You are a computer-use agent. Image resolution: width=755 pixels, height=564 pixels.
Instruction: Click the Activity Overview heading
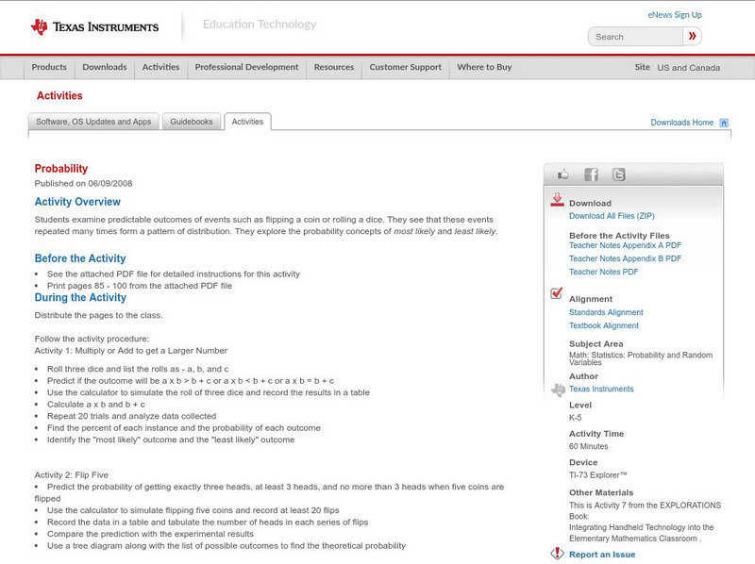[77, 202]
